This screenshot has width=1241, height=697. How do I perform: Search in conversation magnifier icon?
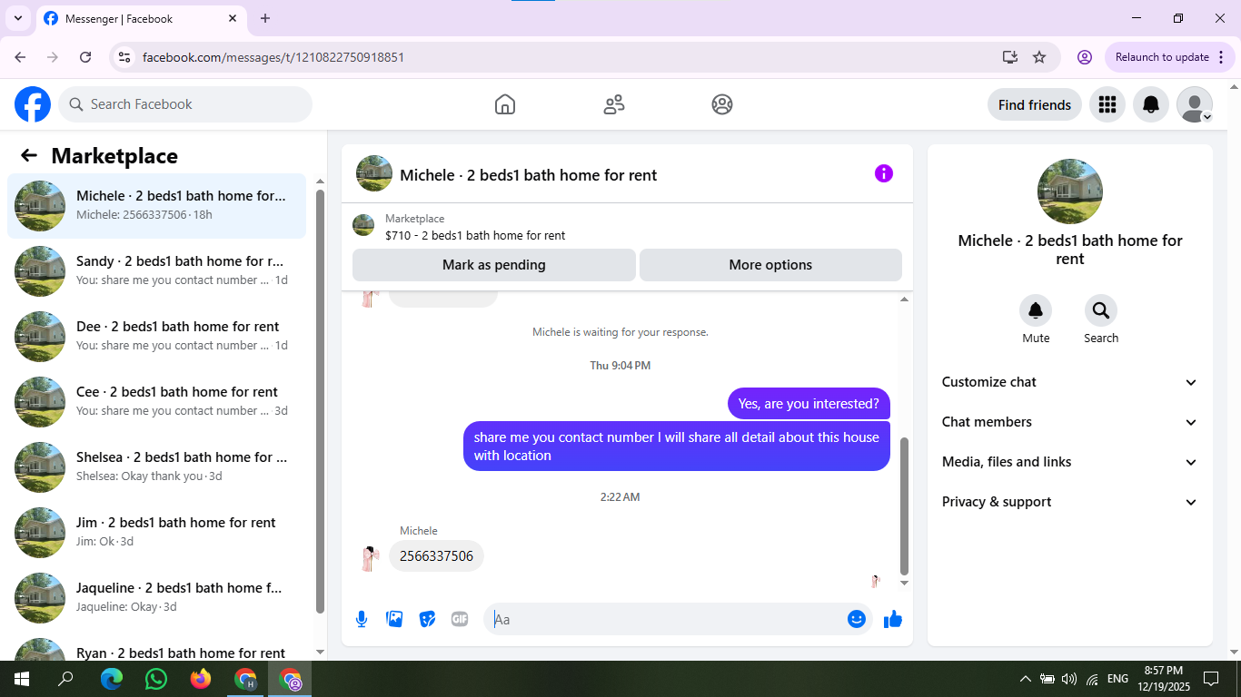pyautogui.click(x=1101, y=310)
